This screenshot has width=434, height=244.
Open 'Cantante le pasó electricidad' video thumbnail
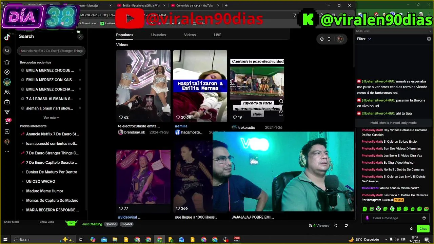(257, 86)
